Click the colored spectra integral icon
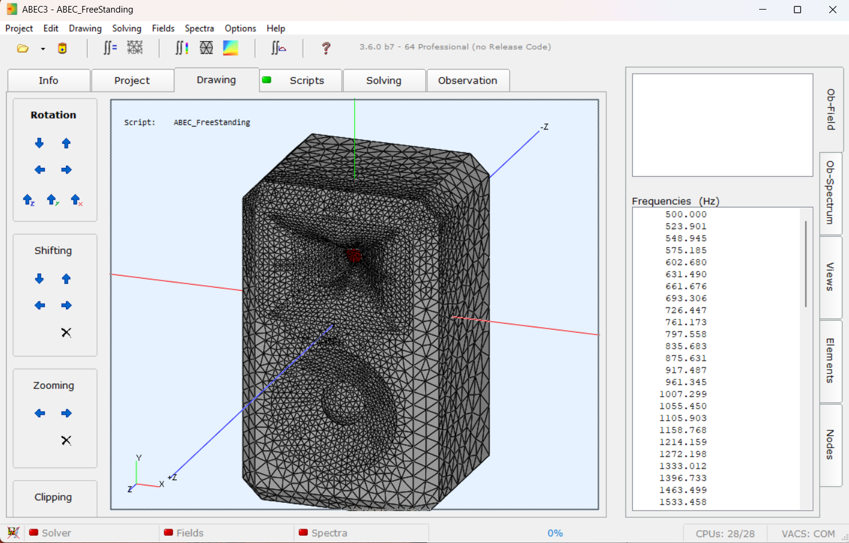This screenshot has height=543, width=849. [x=182, y=48]
